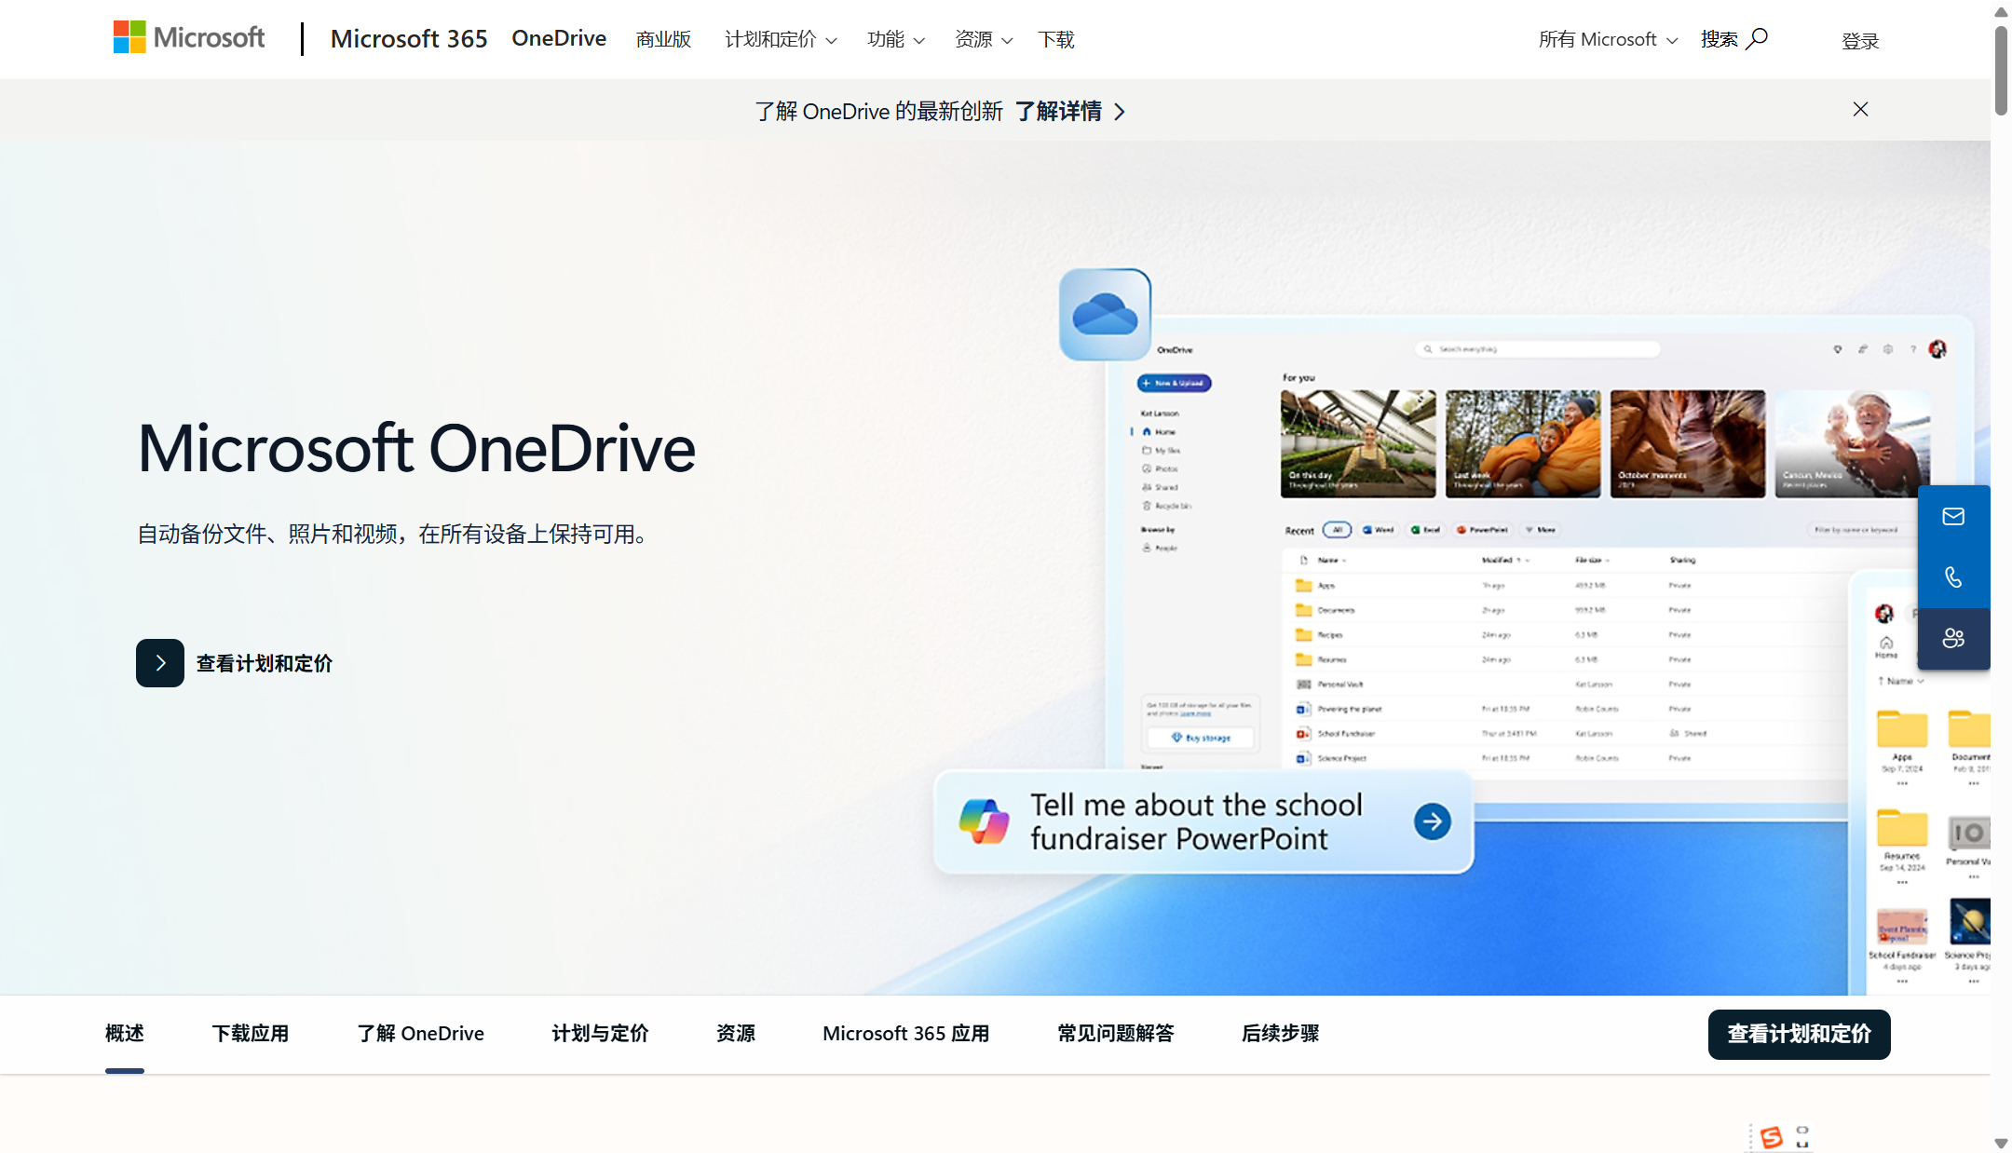Image resolution: width=2012 pixels, height=1153 pixels.
Task: Open the 功能 dropdown menu
Action: [x=894, y=39]
